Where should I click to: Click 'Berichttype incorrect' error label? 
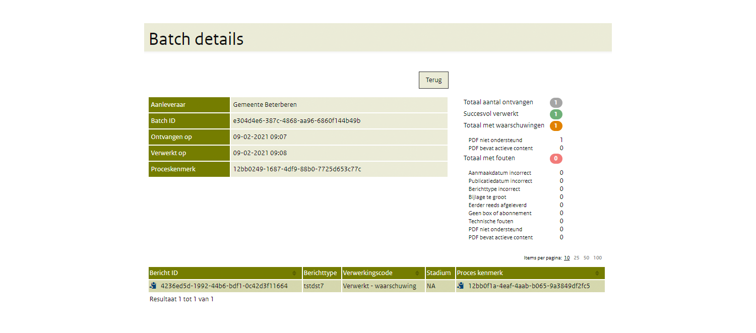pos(494,189)
